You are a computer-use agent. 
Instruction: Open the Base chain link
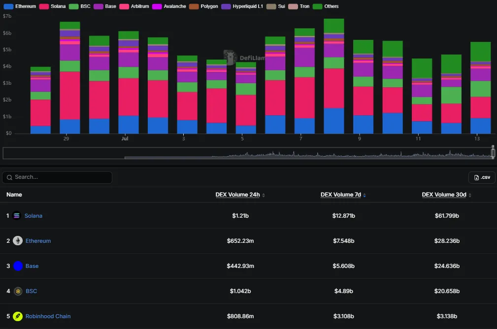pos(32,266)
